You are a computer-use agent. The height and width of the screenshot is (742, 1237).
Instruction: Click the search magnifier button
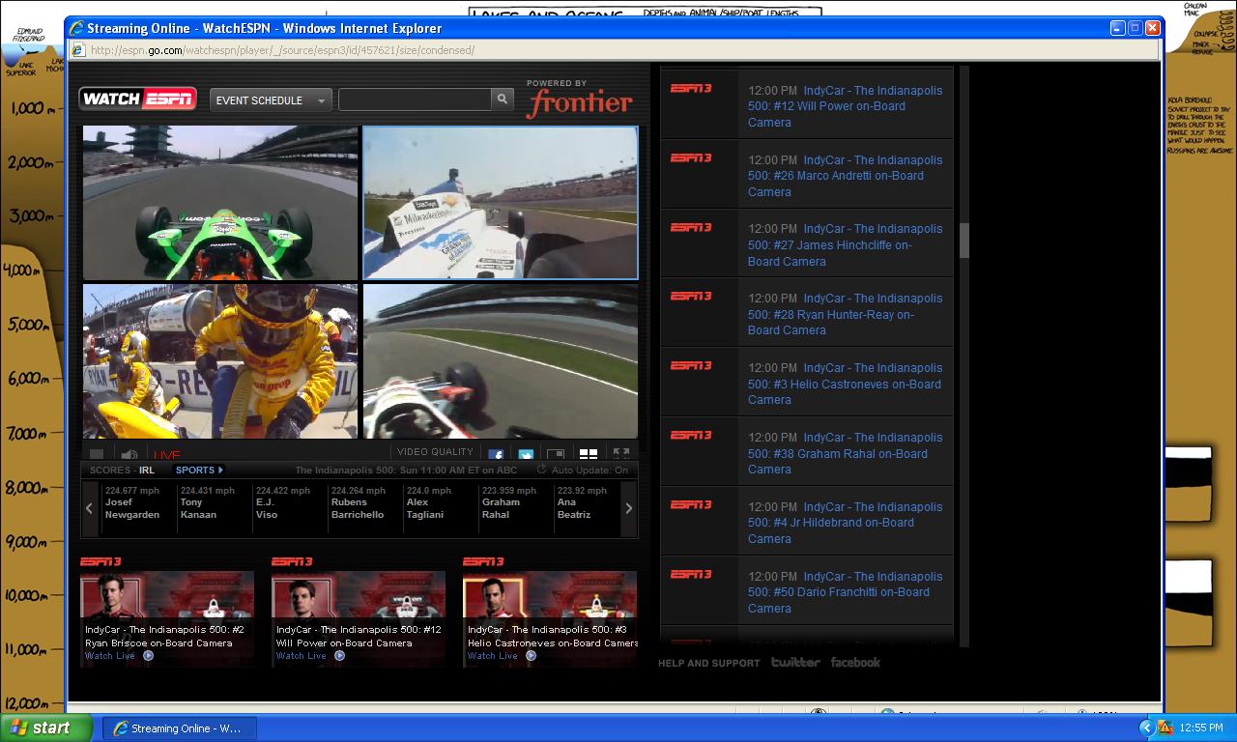tap(502, 99)
